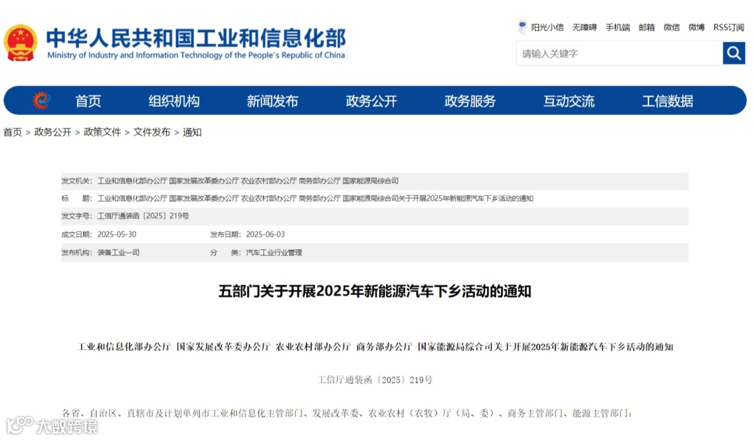Viewport: 754px width, 440px height.
Task: Open the 首页 navigation menu item
Action: [88, 101]
